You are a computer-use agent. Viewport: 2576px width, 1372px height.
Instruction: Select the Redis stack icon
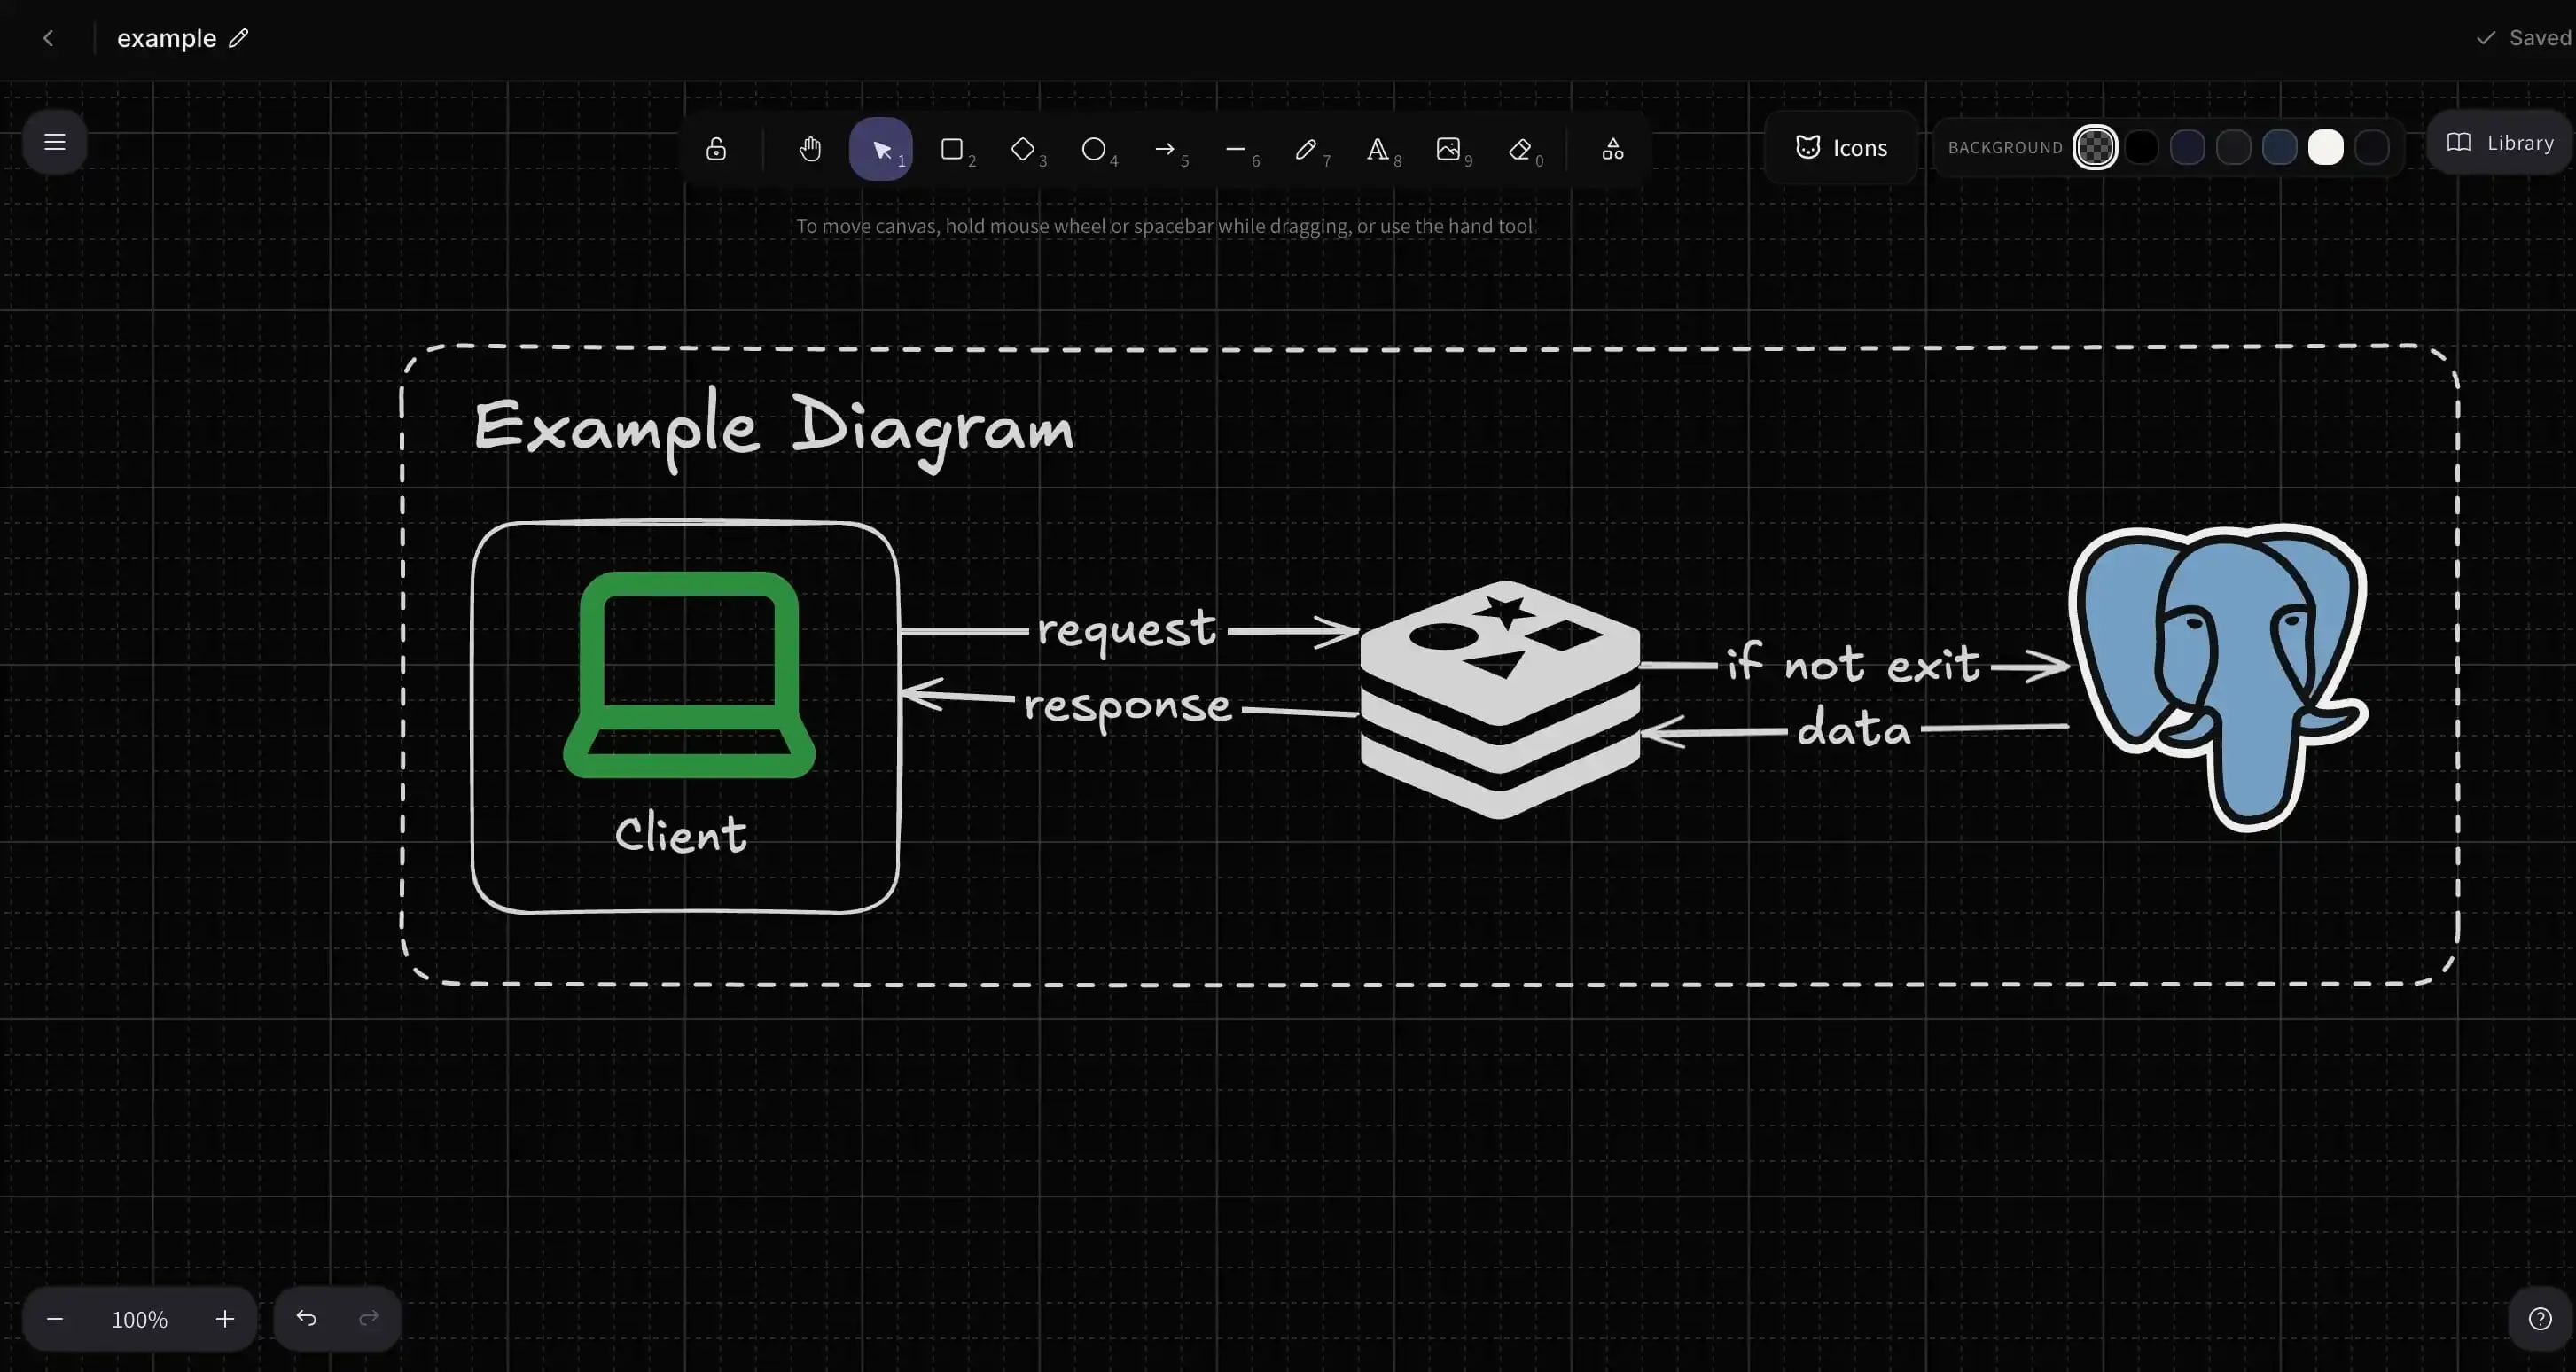click(x=1500, y=699)
